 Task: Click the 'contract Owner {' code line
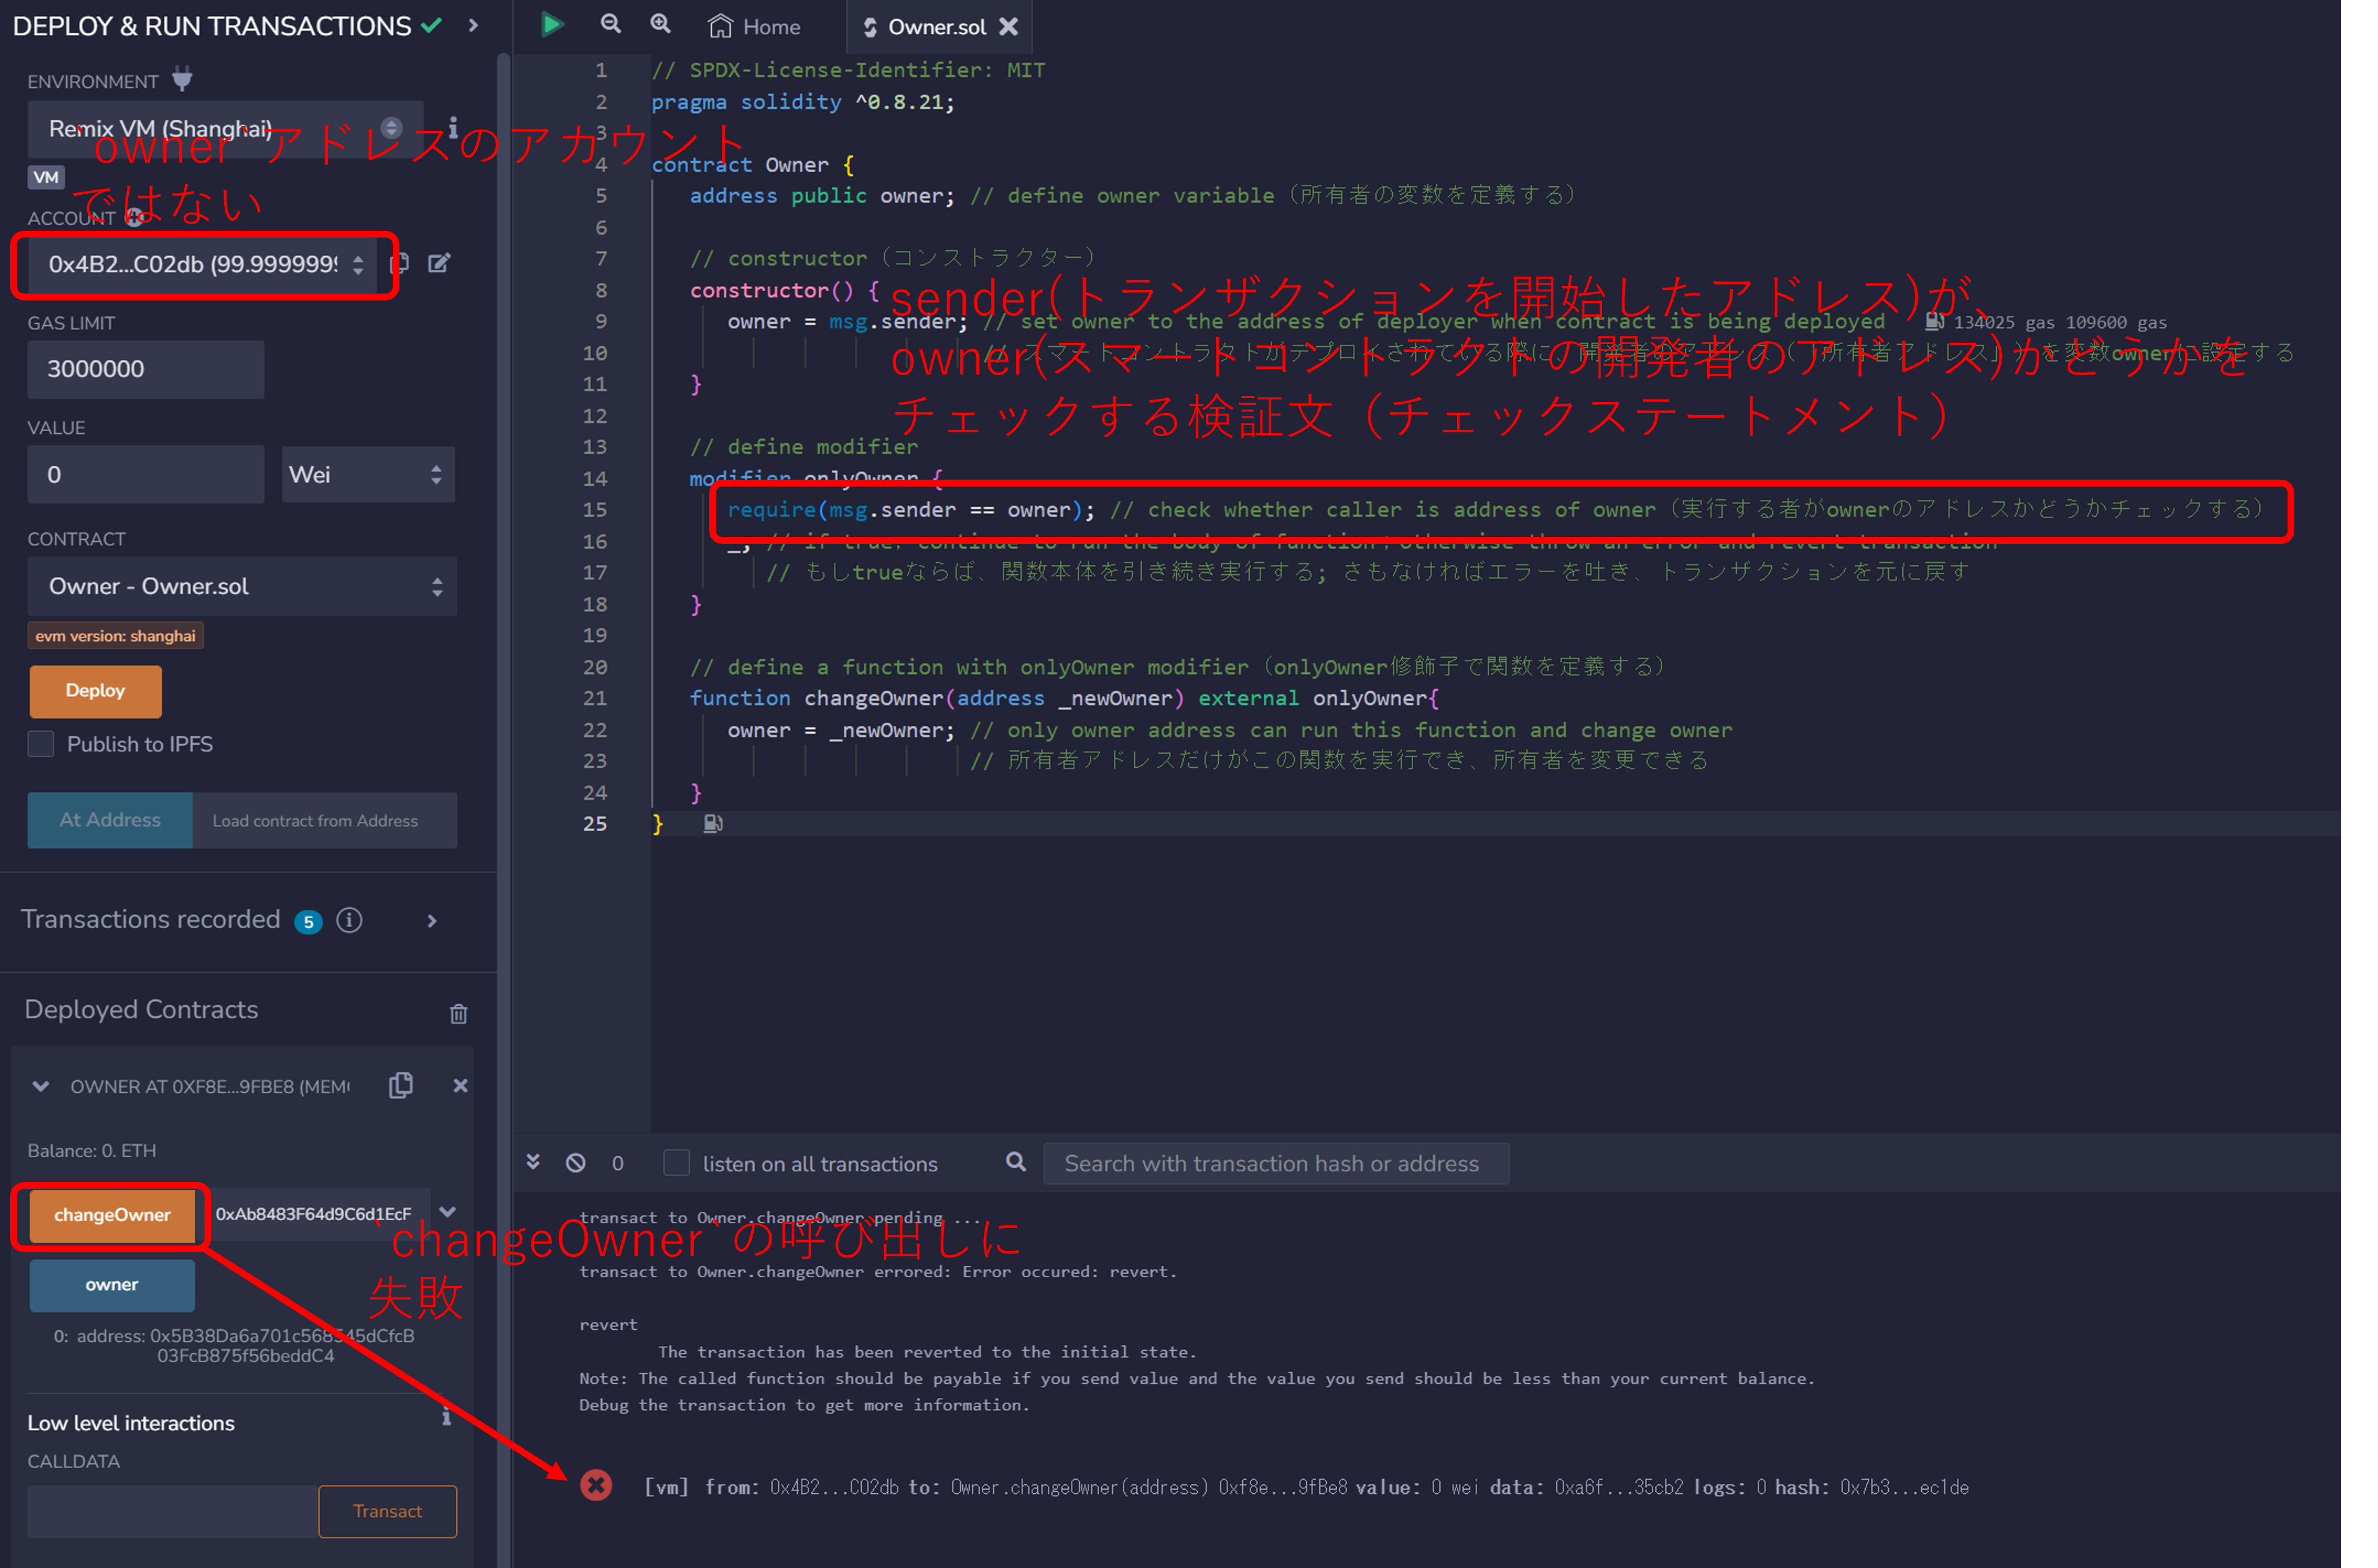[753, 165]
